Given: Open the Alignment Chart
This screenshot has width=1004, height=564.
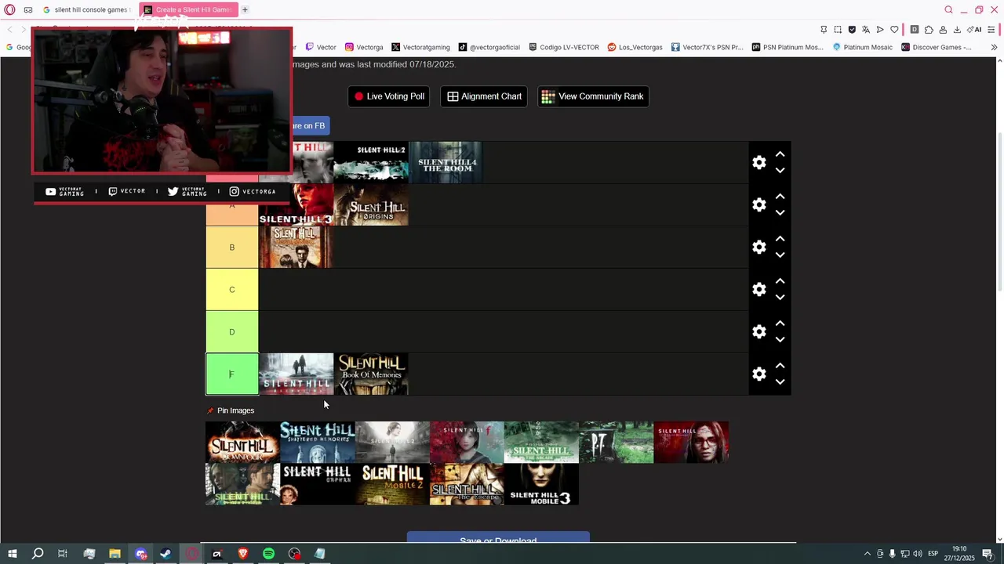Looking at the screenshot, I should pyautogui.click(x=484, y=96).
